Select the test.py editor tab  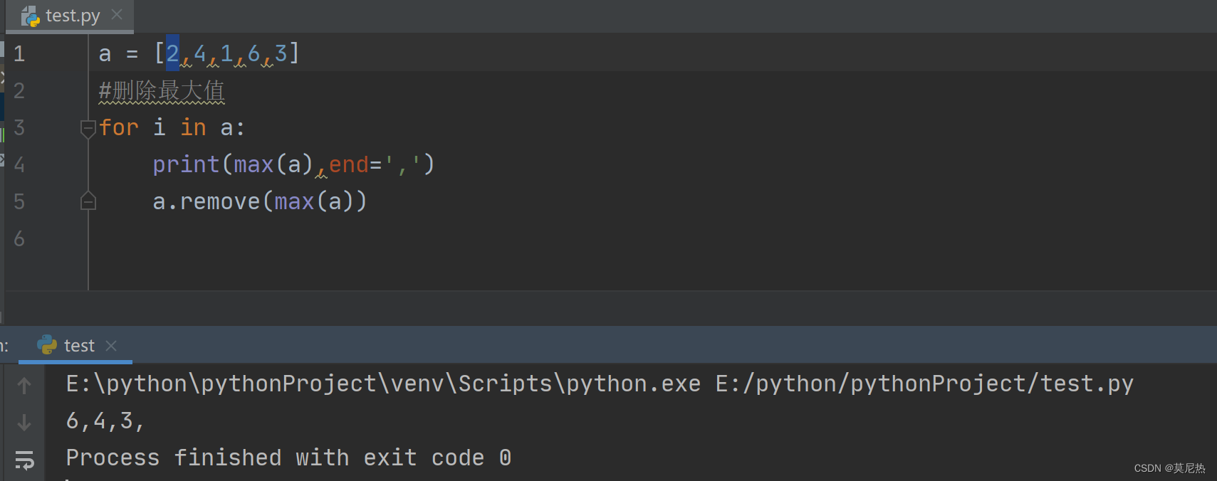73,16
